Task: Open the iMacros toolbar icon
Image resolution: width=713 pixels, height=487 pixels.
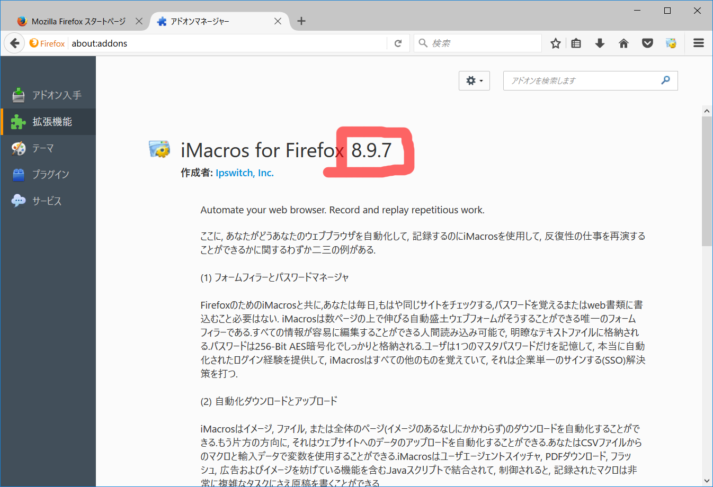Action: tap(671, 43)
